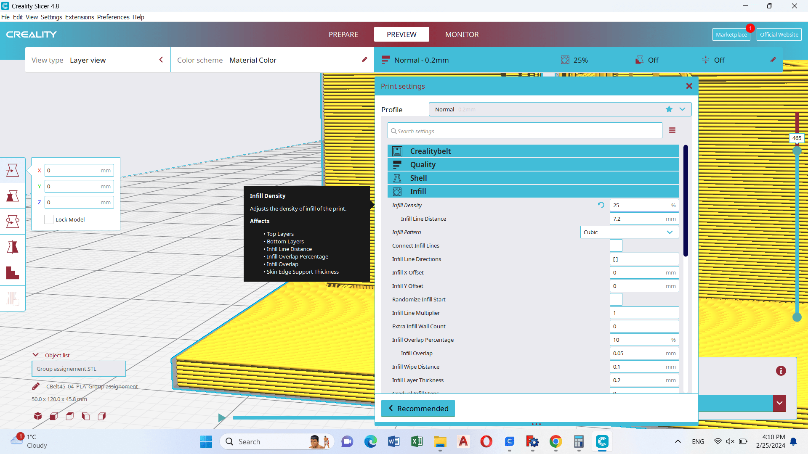Toggle the Lock Model checkbox
The image size is (808, 454).
(49, 219)
